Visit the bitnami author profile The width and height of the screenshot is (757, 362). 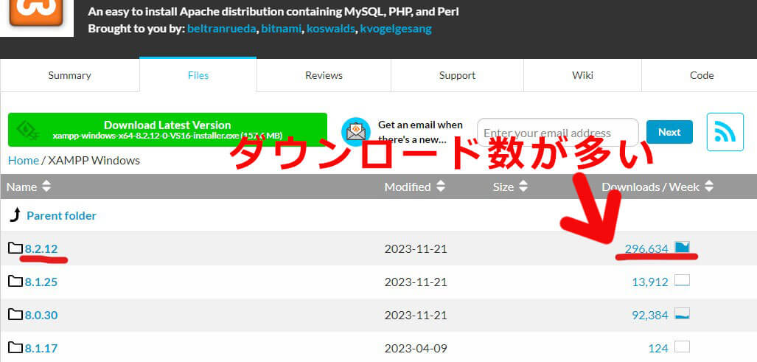pyautogui.click(x=282, y=29)
